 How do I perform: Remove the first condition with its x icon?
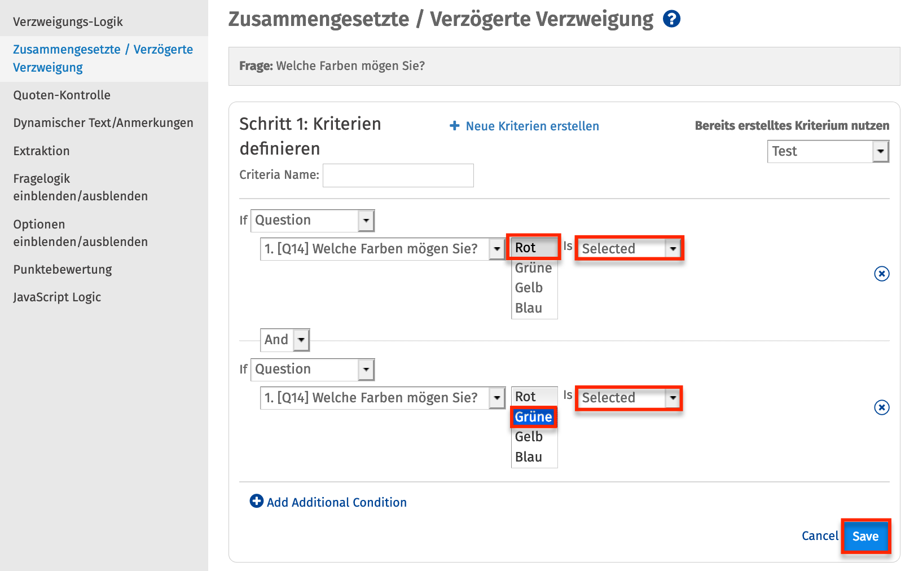881,274
